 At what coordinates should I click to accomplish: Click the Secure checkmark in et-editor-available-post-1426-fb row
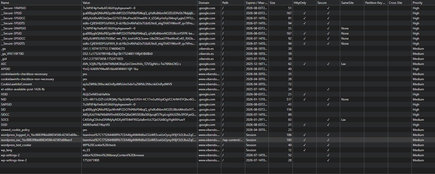tap(328, 89)
